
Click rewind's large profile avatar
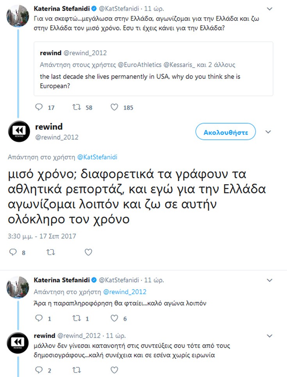pos(19,132)
